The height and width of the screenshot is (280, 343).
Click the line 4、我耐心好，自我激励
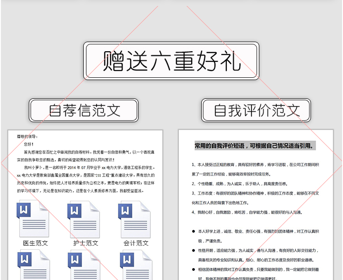247,212
